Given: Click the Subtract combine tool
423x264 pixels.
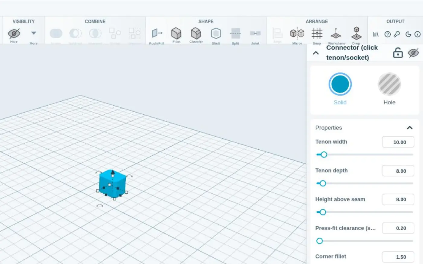Looking at the screenshot, I should pos(76,36).
